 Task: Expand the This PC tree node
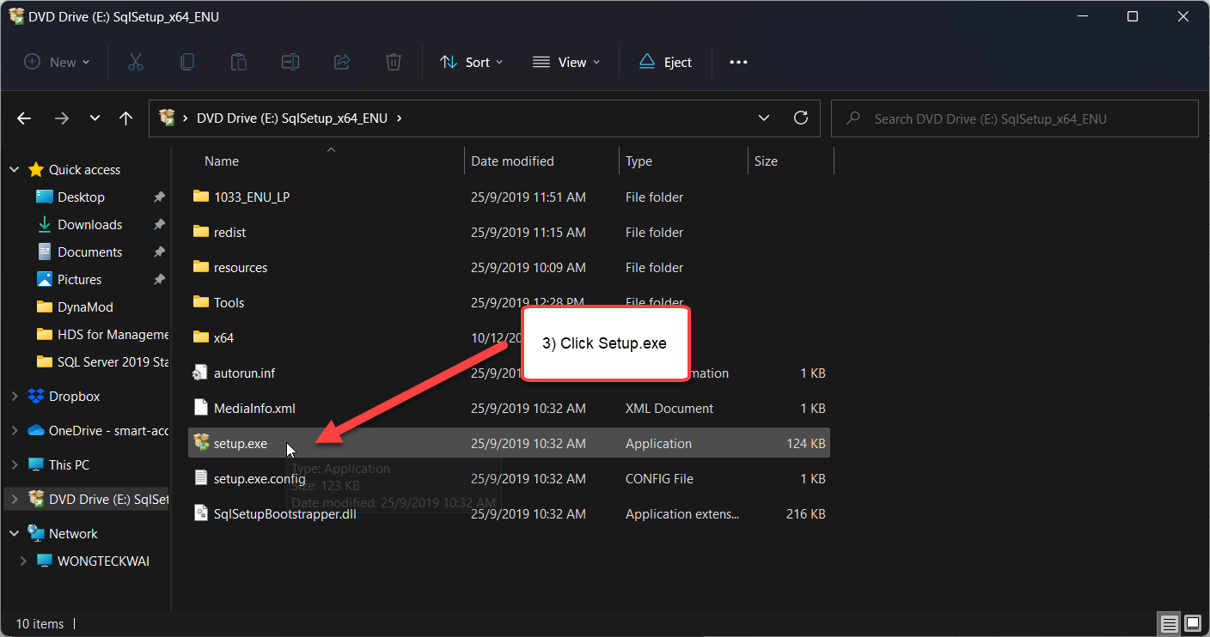click(15, 464)
